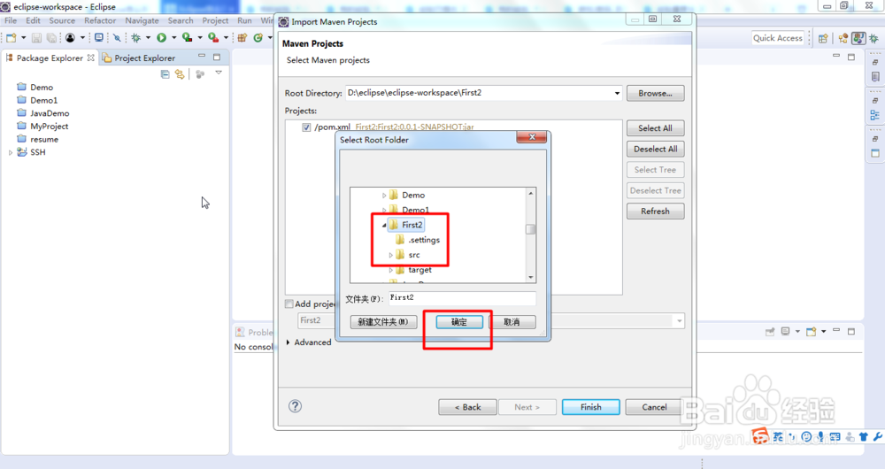Click the New Java Package icon
Screen dimensions: 885x469
tap(242, 38)
